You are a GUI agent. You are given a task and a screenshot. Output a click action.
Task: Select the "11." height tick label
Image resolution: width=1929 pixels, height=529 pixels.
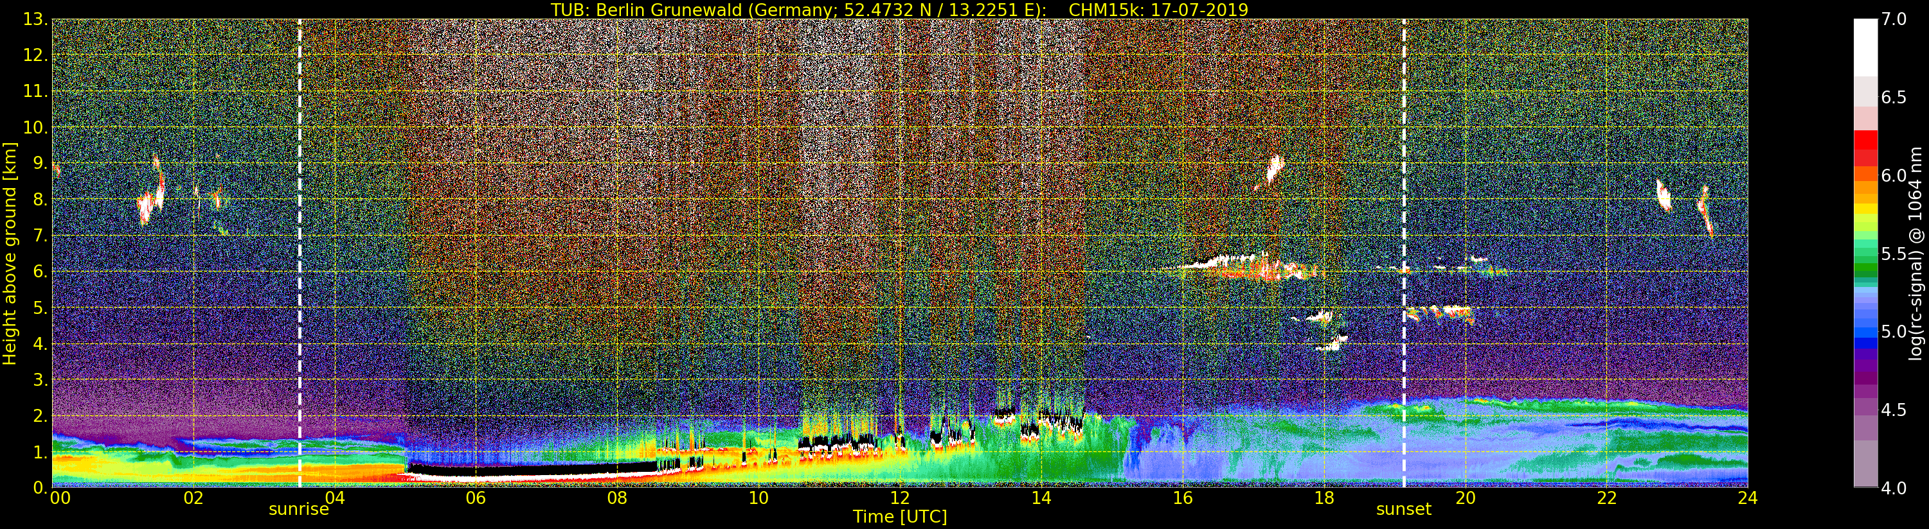pyautogui.click(x=35, y=91)
